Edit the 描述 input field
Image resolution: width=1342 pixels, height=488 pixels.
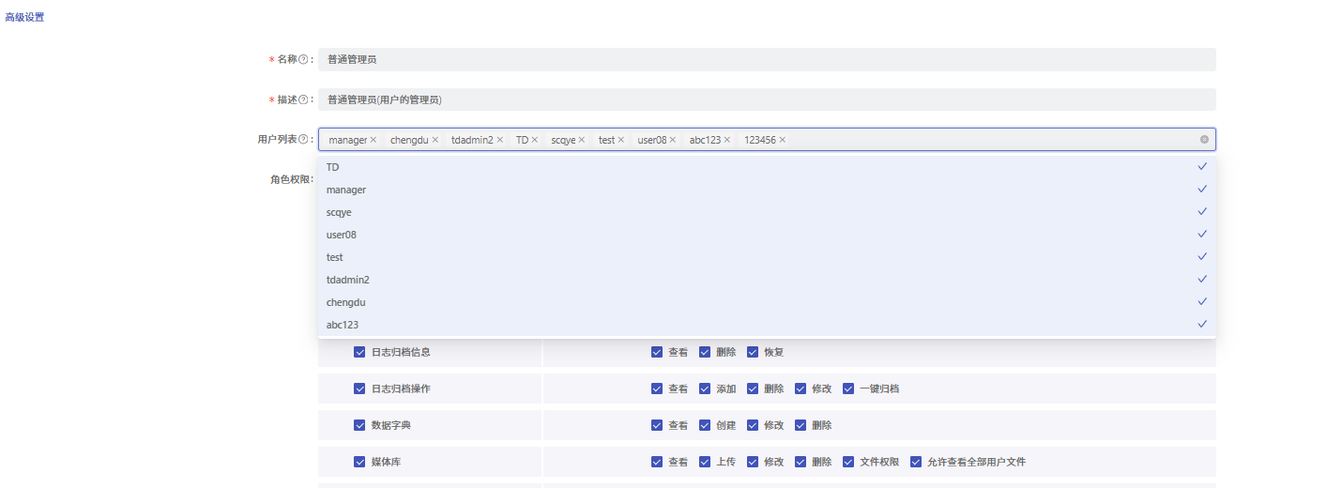tap(767, 99)
